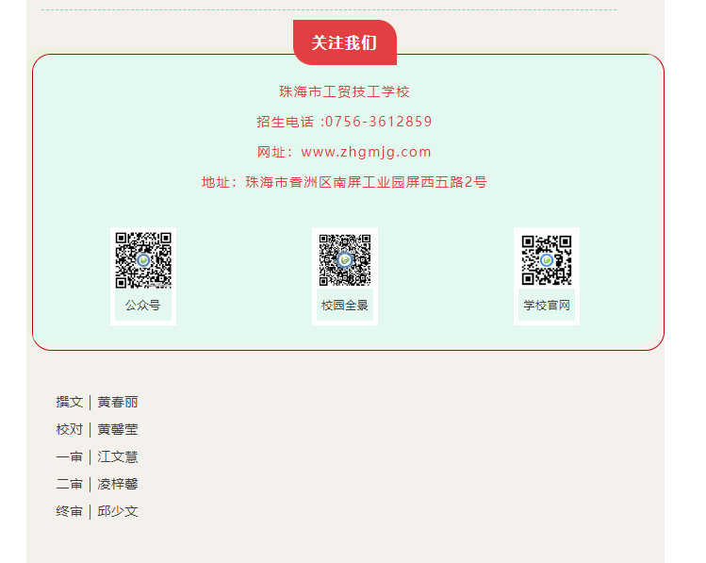This screenshot has height=563, width=706.
Task: Click the 公众号 caption under the QR code
Action: (143, 306)
